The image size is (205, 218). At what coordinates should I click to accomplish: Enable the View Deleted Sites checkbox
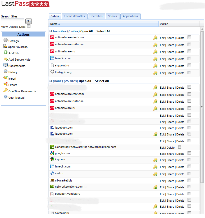click(29, 26)
